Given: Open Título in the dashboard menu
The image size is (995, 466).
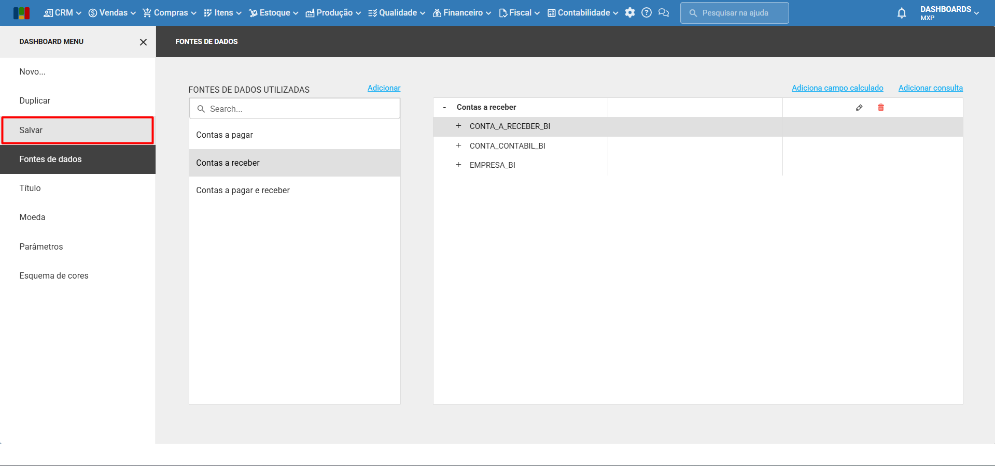Looking at the screenshot, I should (x=78, y=188).
